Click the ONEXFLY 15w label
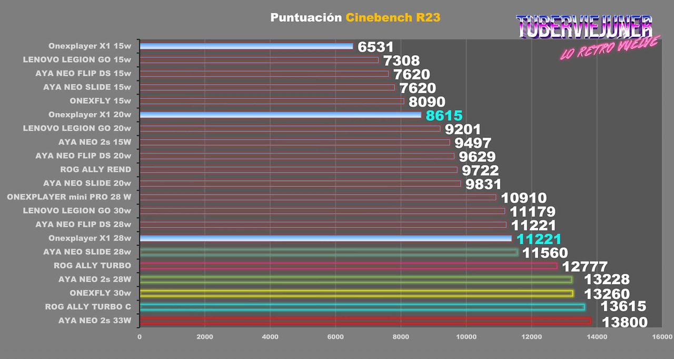 [x=101, y=101]
